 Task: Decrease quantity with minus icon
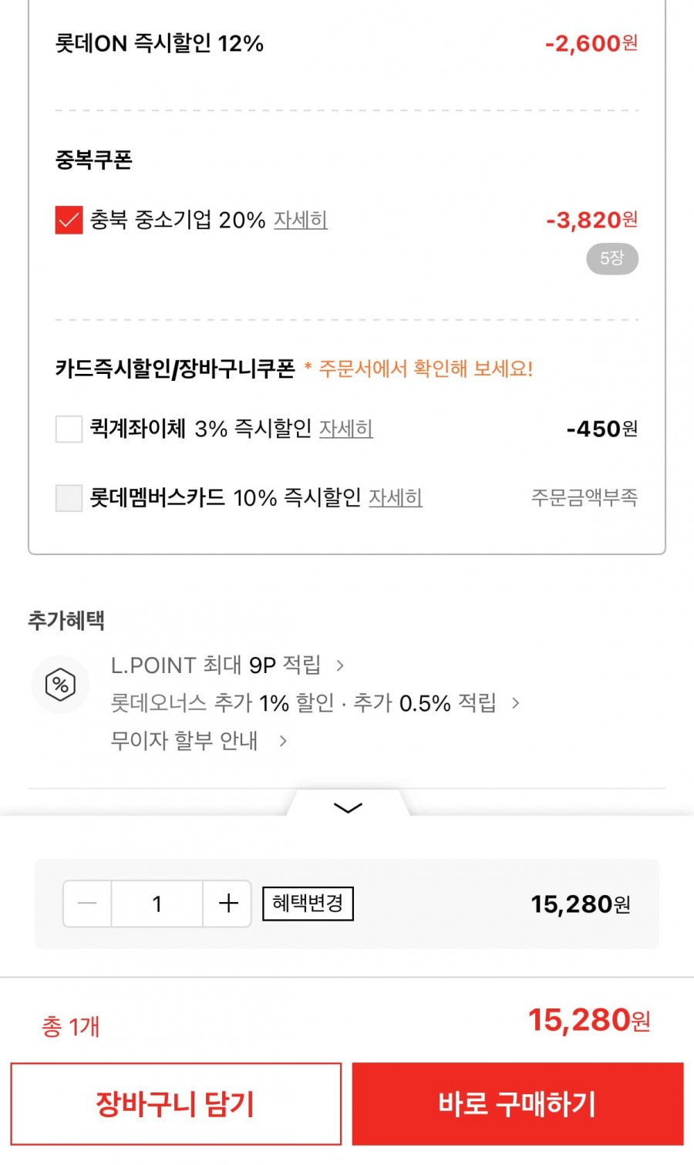pos(87,904)
